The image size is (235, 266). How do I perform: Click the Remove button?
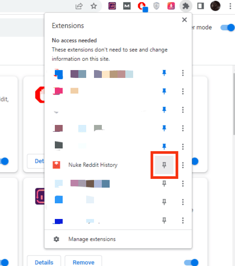point(83,262)
